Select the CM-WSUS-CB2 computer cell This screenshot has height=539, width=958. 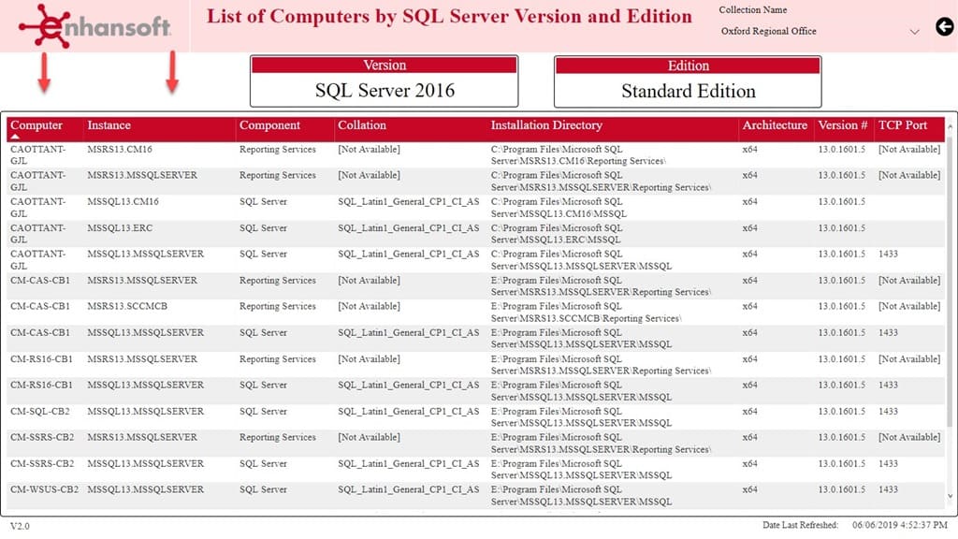[44, 489]
